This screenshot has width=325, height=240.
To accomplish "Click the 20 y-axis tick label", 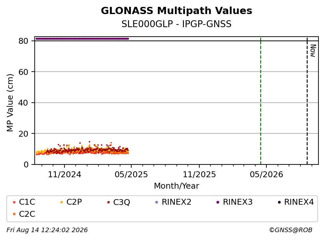I will [23, 134].
